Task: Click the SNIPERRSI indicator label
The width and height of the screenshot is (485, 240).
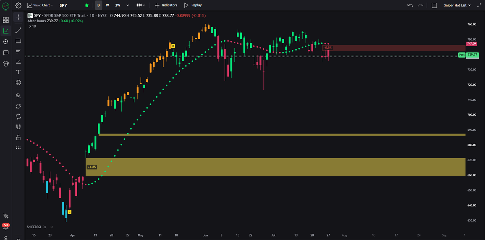Action: (34, 227)
